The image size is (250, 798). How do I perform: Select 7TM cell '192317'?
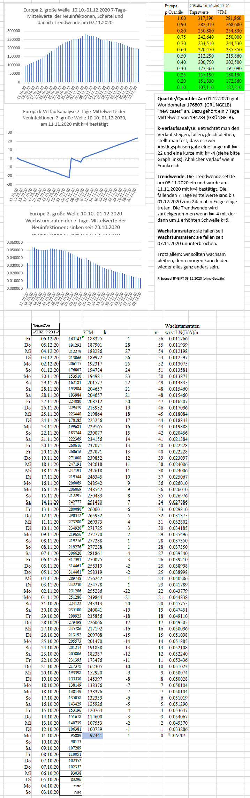click(92, 364)
